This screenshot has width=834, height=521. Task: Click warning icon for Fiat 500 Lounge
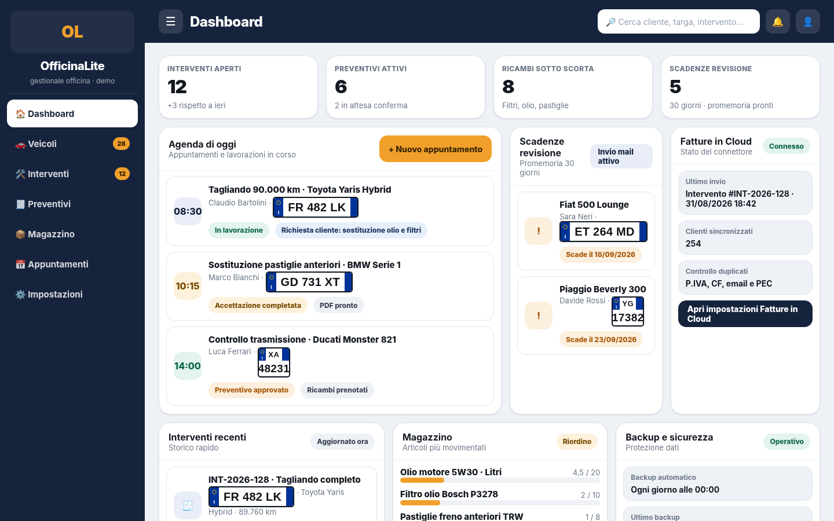(x=539, y=231)
